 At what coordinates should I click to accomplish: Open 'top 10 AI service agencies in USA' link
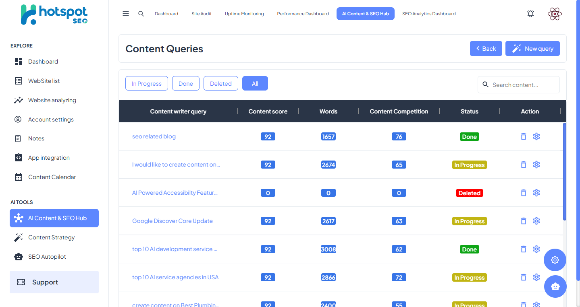pyautogui.click(x=175, y=277)
